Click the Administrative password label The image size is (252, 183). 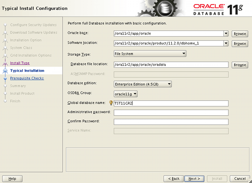click(89, 112)
